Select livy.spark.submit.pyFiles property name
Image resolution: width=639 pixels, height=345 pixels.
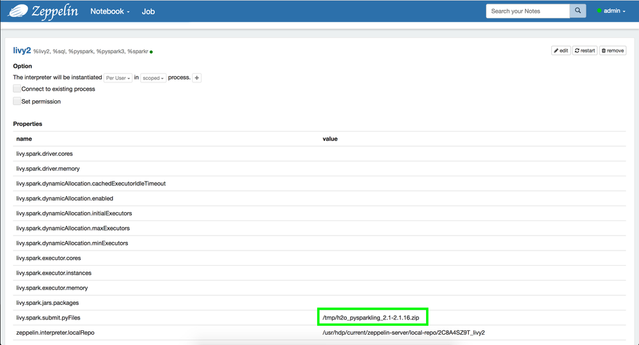point(48,318)
